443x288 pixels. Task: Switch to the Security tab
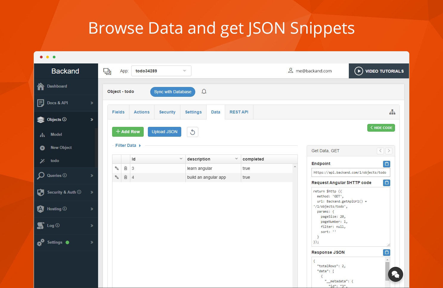(x=167, y=112)
